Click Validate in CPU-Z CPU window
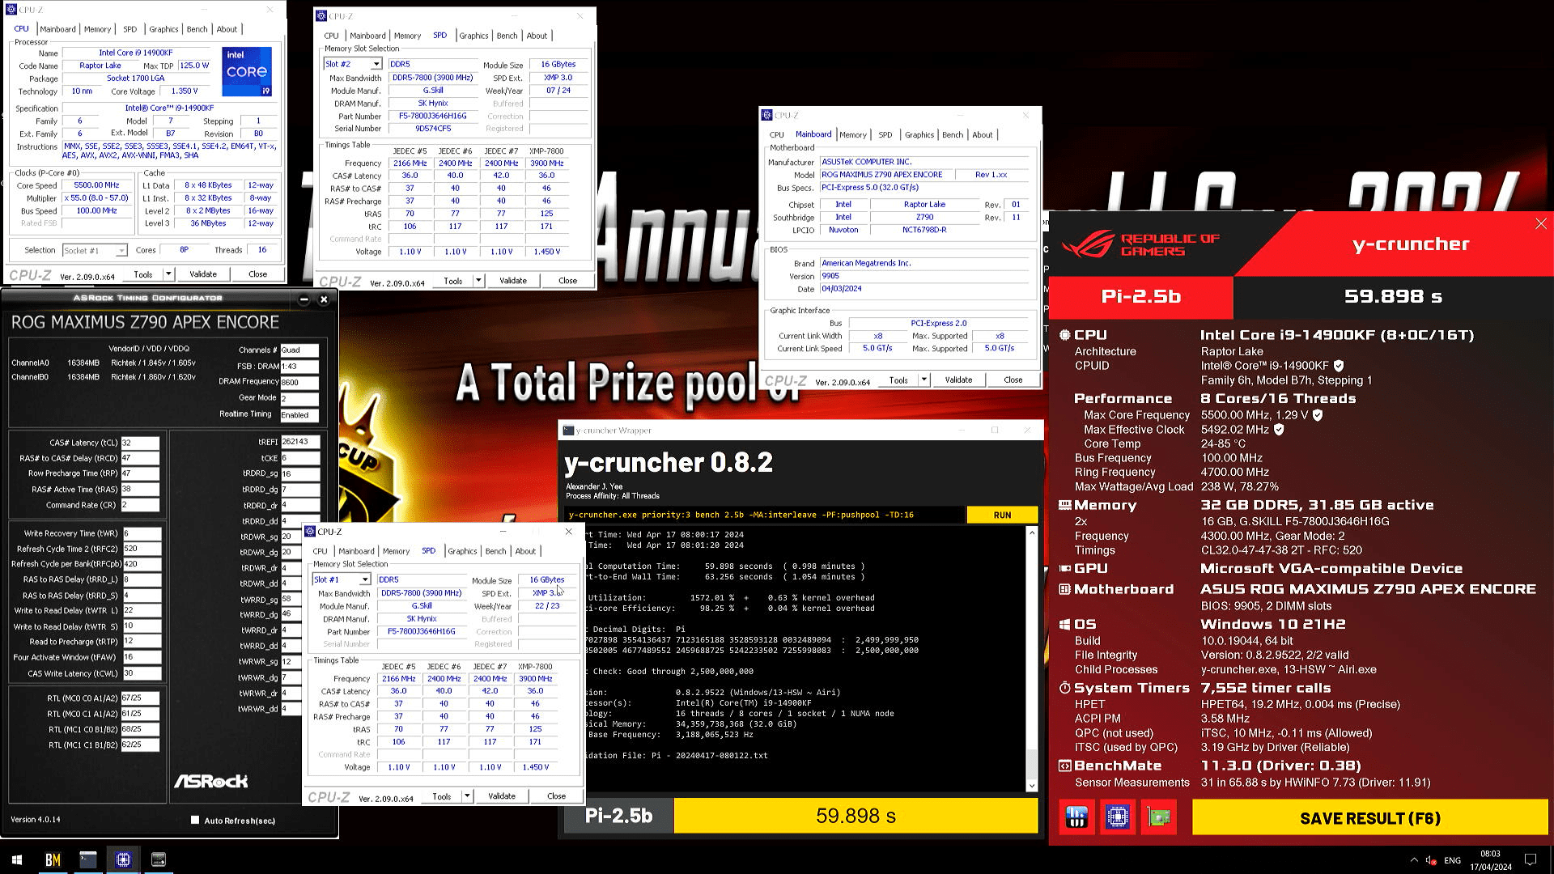Image resolution: width=1554 pixels, height=874 pixels. pos(203,274)
